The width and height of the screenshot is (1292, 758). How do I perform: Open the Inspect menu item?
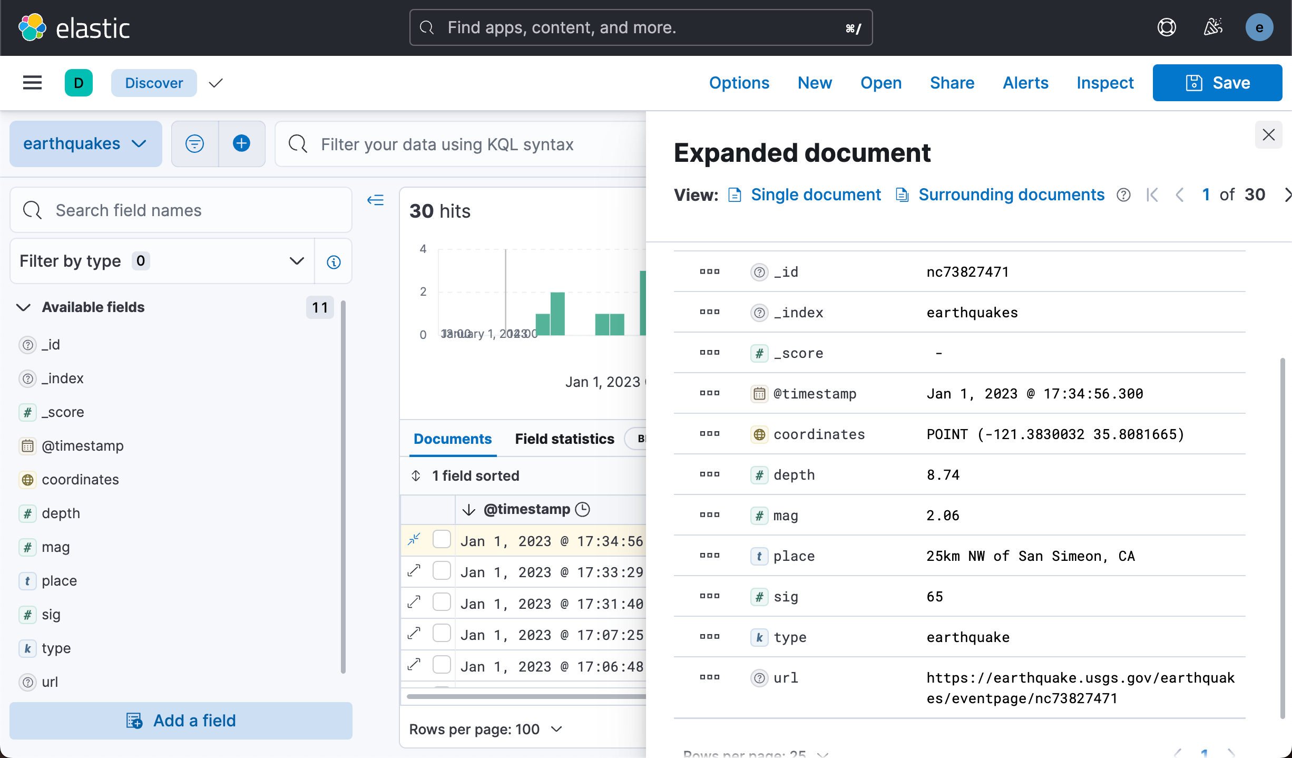tap(1105, 83)
